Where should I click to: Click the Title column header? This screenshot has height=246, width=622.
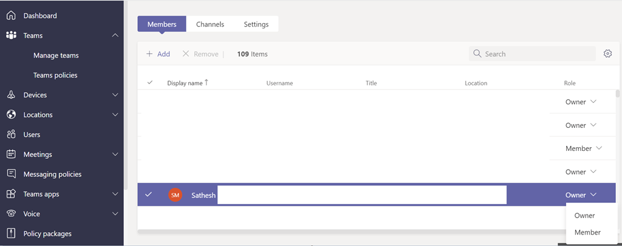[371, 83]
